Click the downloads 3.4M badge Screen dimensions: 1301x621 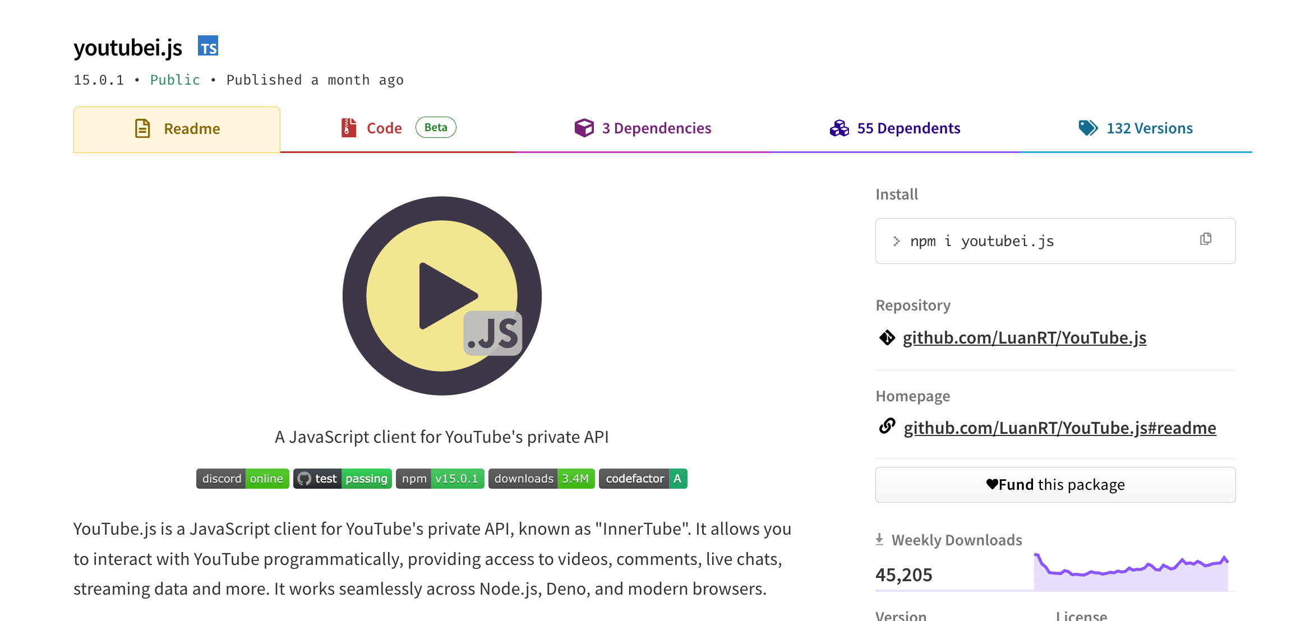542,479
